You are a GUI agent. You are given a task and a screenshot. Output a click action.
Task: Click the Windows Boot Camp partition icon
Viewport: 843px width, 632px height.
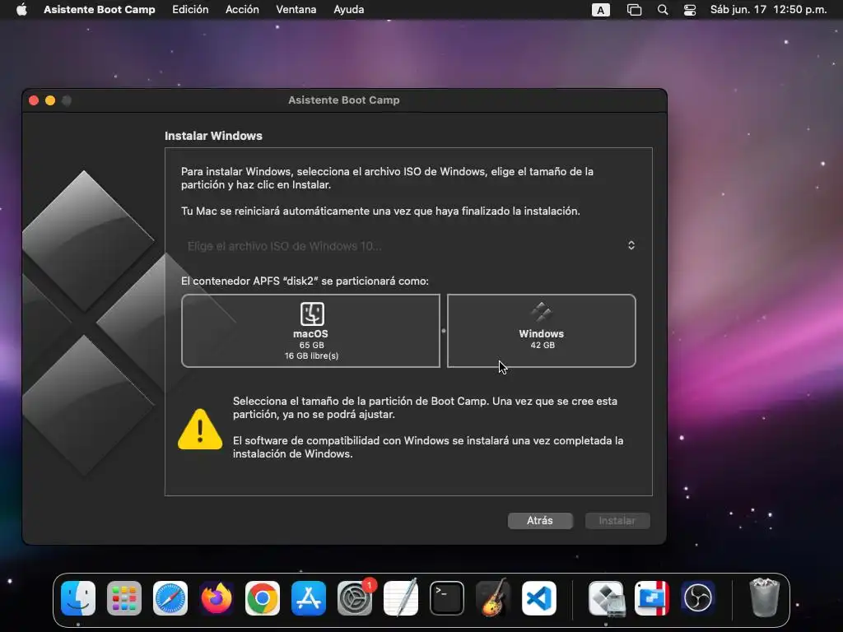542,312
